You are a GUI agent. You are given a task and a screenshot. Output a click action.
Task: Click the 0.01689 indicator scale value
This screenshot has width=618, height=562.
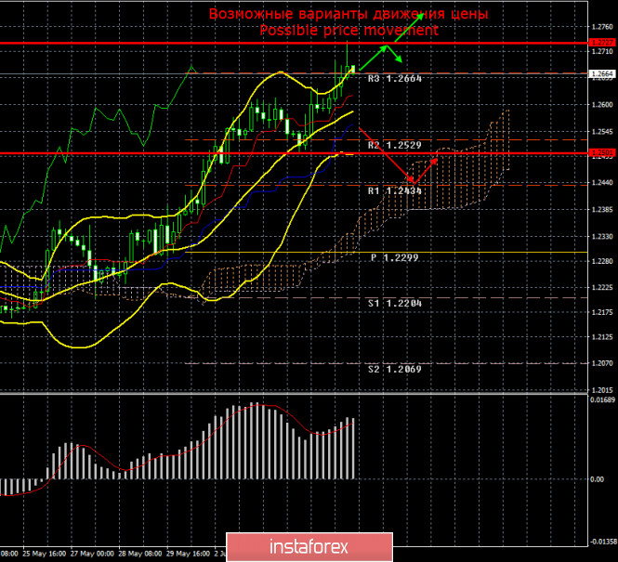click(x=602, y=400)
